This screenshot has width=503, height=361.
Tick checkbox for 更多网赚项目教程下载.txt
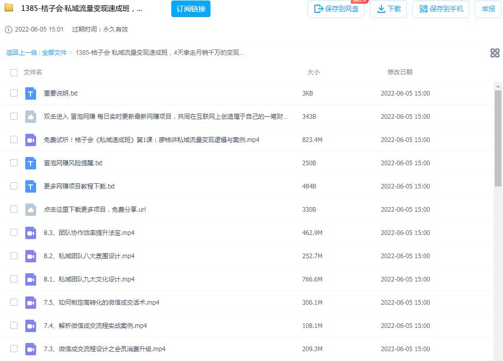coord(14,185)
